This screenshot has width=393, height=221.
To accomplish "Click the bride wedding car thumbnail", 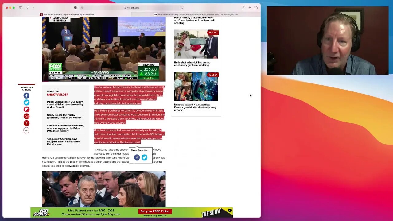I will tap(196, 44).
